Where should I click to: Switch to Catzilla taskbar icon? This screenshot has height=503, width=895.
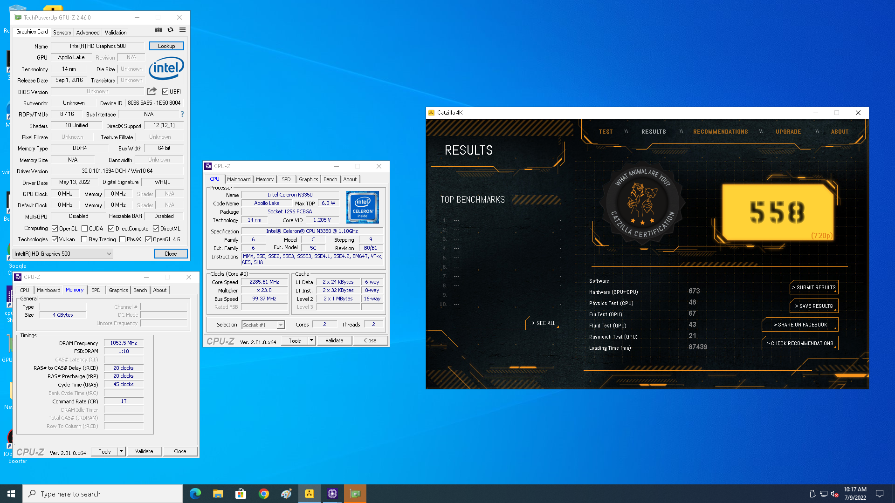tap(310, 494)
